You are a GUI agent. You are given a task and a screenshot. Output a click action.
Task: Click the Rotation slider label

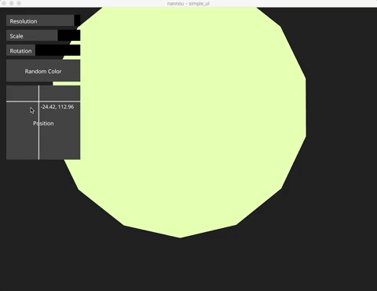pyautogui.click(x=20, y=51)
